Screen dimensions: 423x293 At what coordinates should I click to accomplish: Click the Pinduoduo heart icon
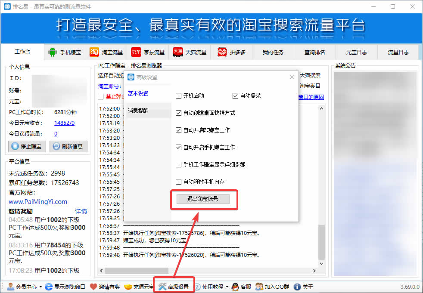click(x=222, y=52)
